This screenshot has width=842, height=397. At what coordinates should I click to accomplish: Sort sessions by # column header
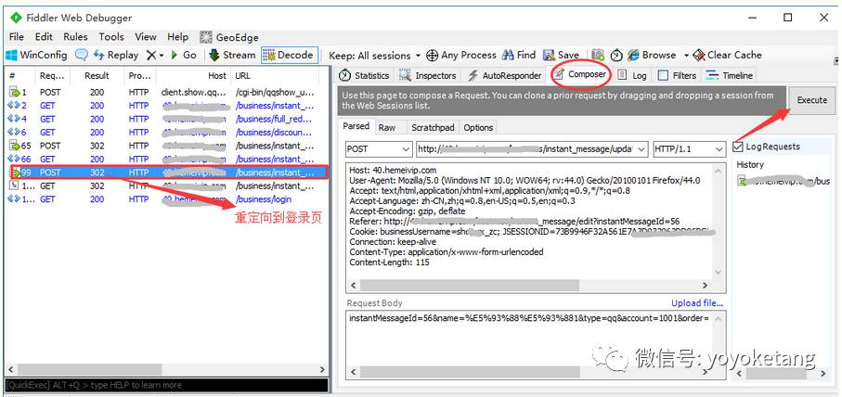pos(20,76)
